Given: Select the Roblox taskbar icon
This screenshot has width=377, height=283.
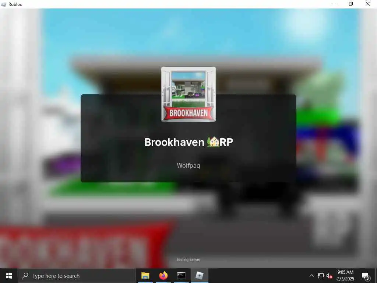Looking at the screenshot, I should 199,276.
